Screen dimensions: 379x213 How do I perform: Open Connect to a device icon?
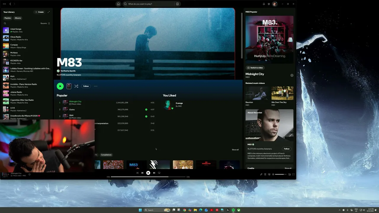coord(269,174)
